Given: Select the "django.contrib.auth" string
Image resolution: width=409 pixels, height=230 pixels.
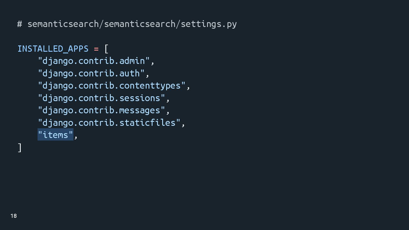Looking at the screenshot, I should pyautogui.click(x=91, y=74).
